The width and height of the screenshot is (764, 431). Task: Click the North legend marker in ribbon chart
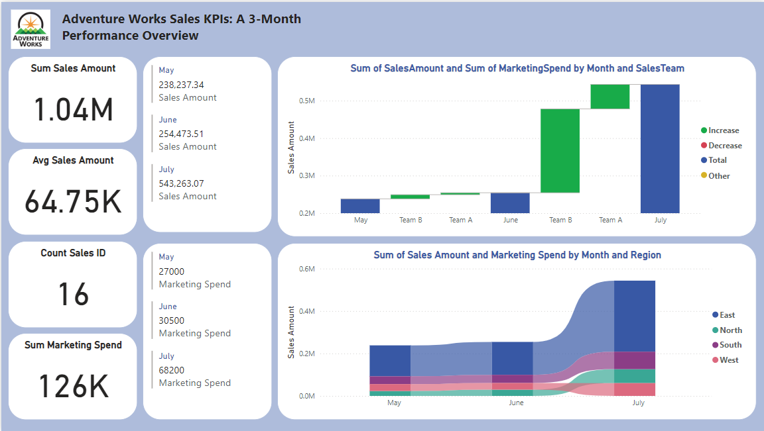coord(716,330)
